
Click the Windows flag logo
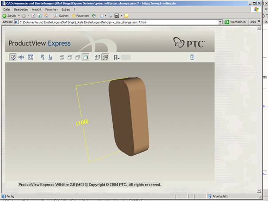click(256, 9)
